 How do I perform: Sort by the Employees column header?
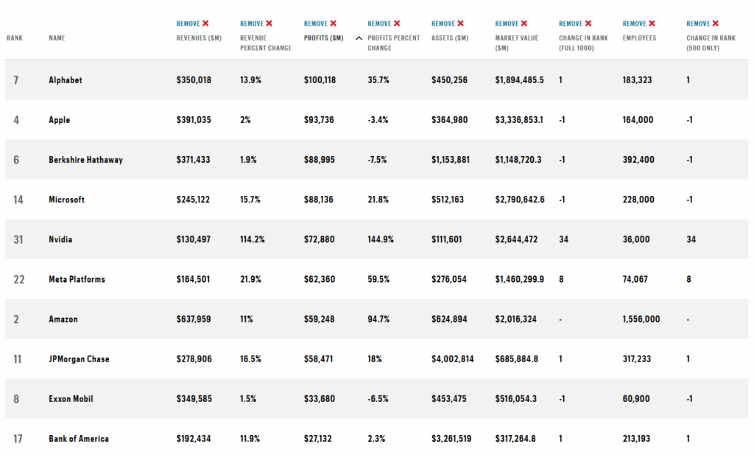click(x=639, y=38)
